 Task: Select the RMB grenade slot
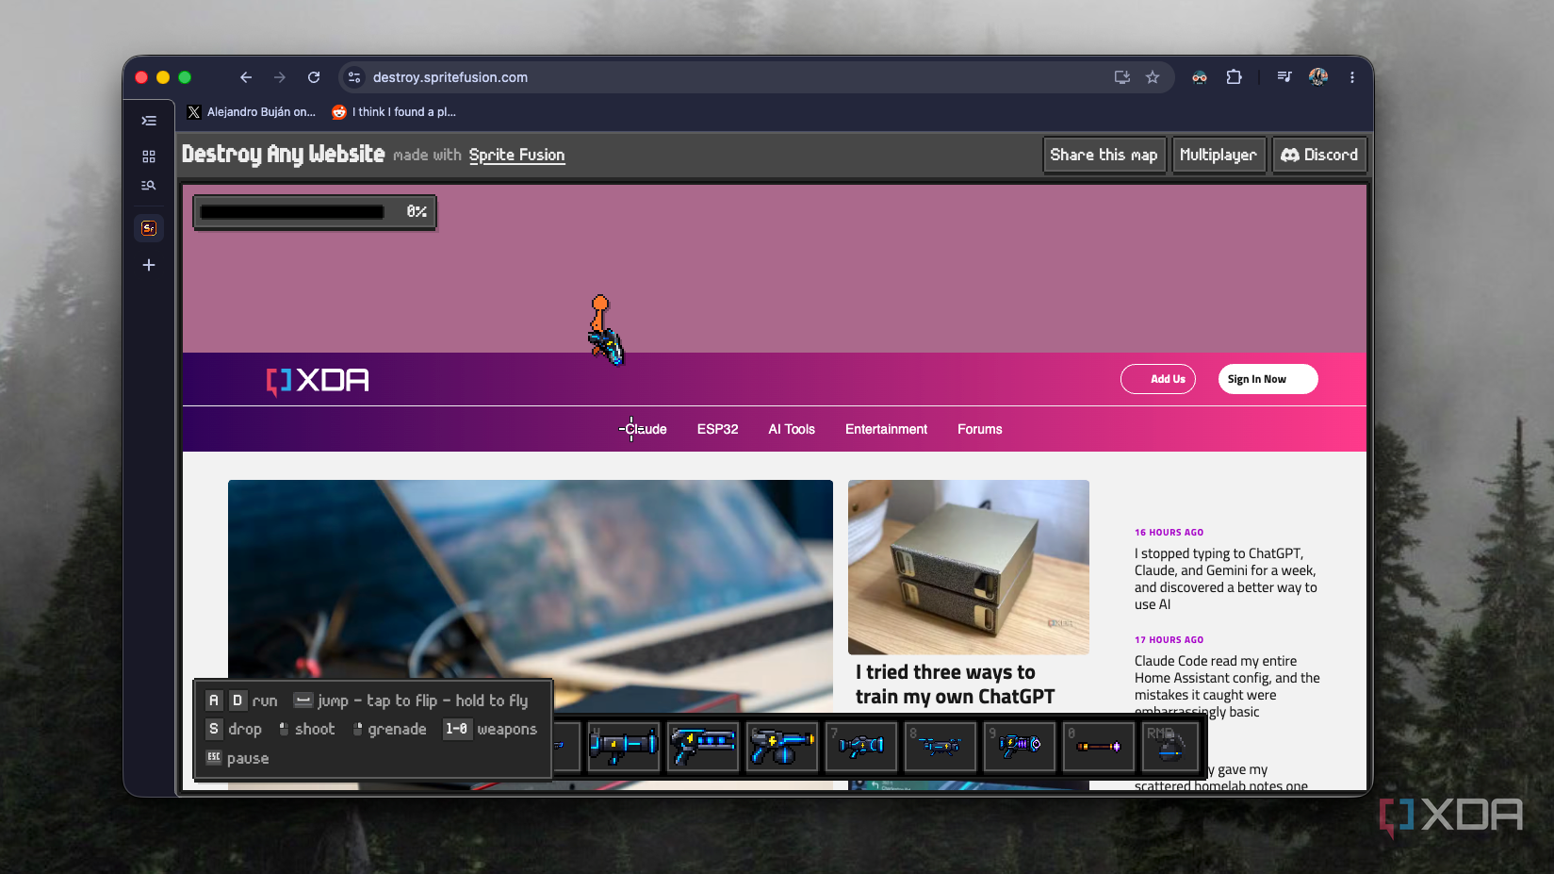(x=1170, y=746)
